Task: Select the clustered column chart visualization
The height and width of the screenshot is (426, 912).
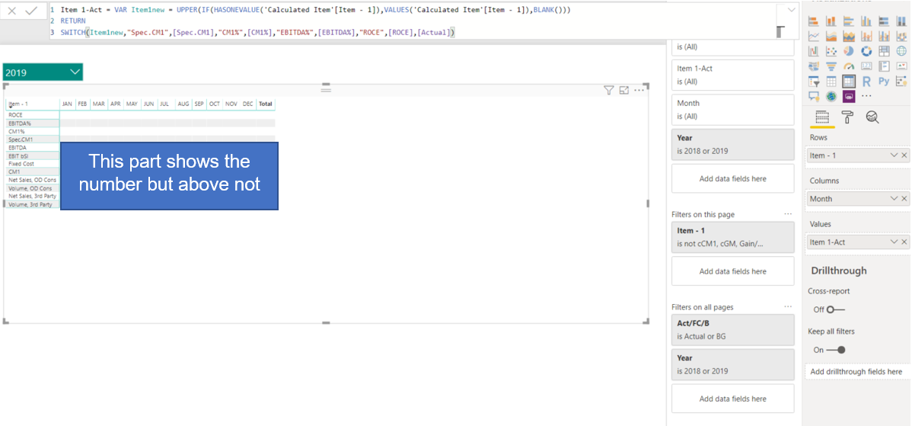Action: [x=866, y=21]
